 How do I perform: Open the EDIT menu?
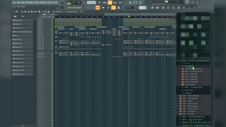click(x=19, y=2)
